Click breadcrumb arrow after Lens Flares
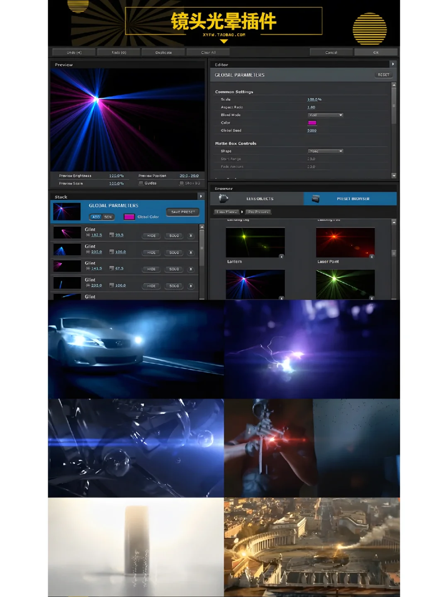The image size is (448, 597). click(242, 212)
